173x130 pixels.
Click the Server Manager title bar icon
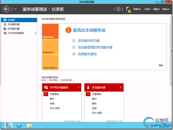click(3, 2)
